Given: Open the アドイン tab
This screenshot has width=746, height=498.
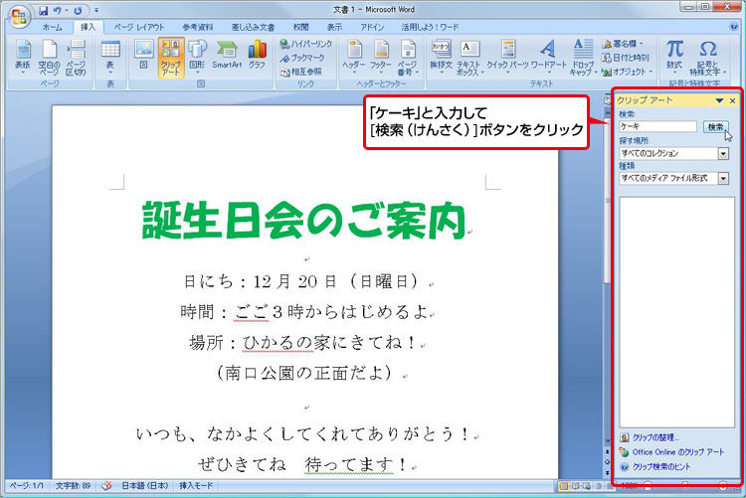Looking at the screenshot, I should pyautogui.click(x=372, y=27).
